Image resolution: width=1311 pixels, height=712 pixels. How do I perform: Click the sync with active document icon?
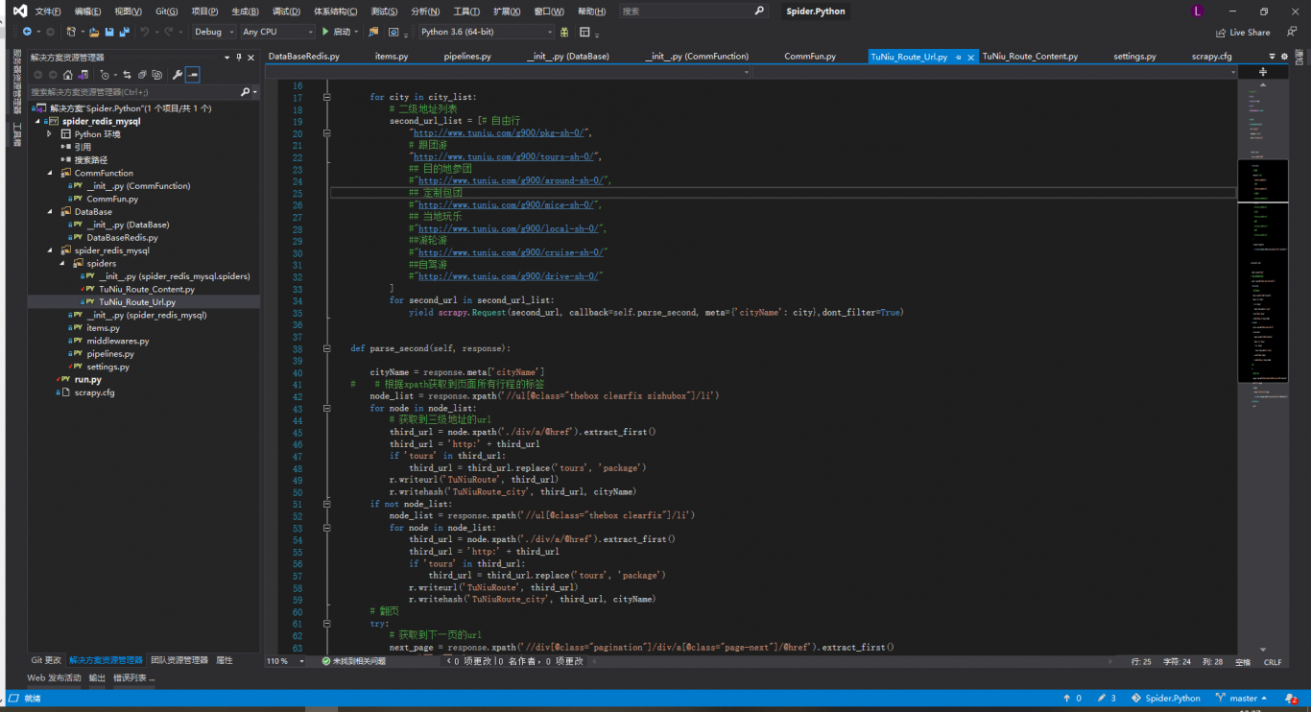(x=127, y=75)
